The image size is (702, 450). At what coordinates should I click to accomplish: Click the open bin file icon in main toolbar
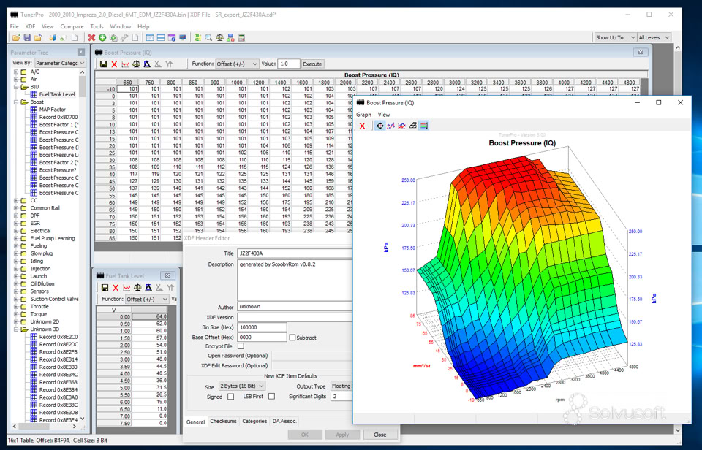pyautogui.click(x=16, y=37)
